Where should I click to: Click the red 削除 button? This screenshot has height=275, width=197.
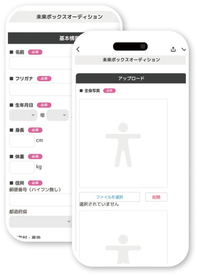pos(156,197)
